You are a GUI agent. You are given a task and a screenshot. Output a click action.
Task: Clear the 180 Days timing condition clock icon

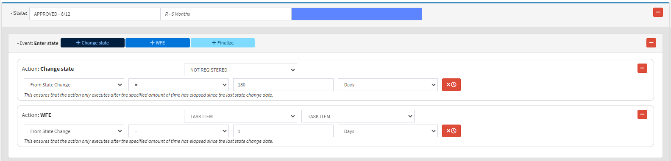pyautogui.click(x=451, y=85)
